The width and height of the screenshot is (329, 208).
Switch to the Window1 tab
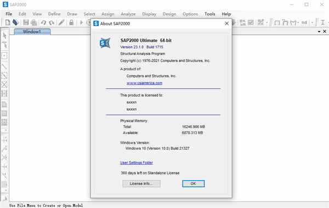tap(32, 31)
